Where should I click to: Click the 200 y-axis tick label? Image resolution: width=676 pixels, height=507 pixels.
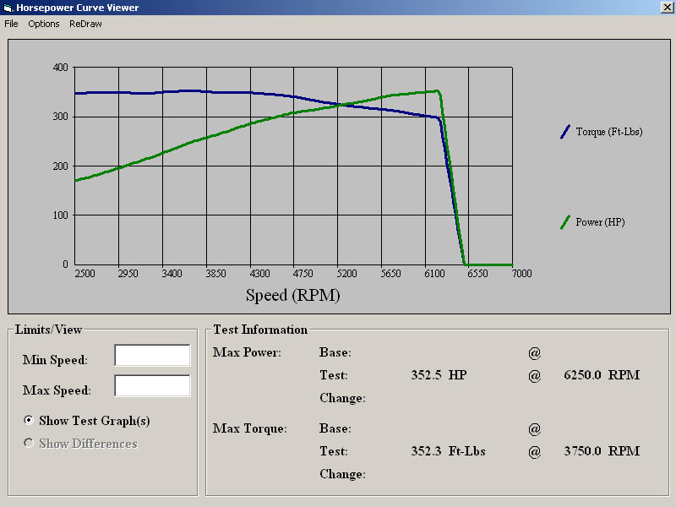click(x=60, y=166)
